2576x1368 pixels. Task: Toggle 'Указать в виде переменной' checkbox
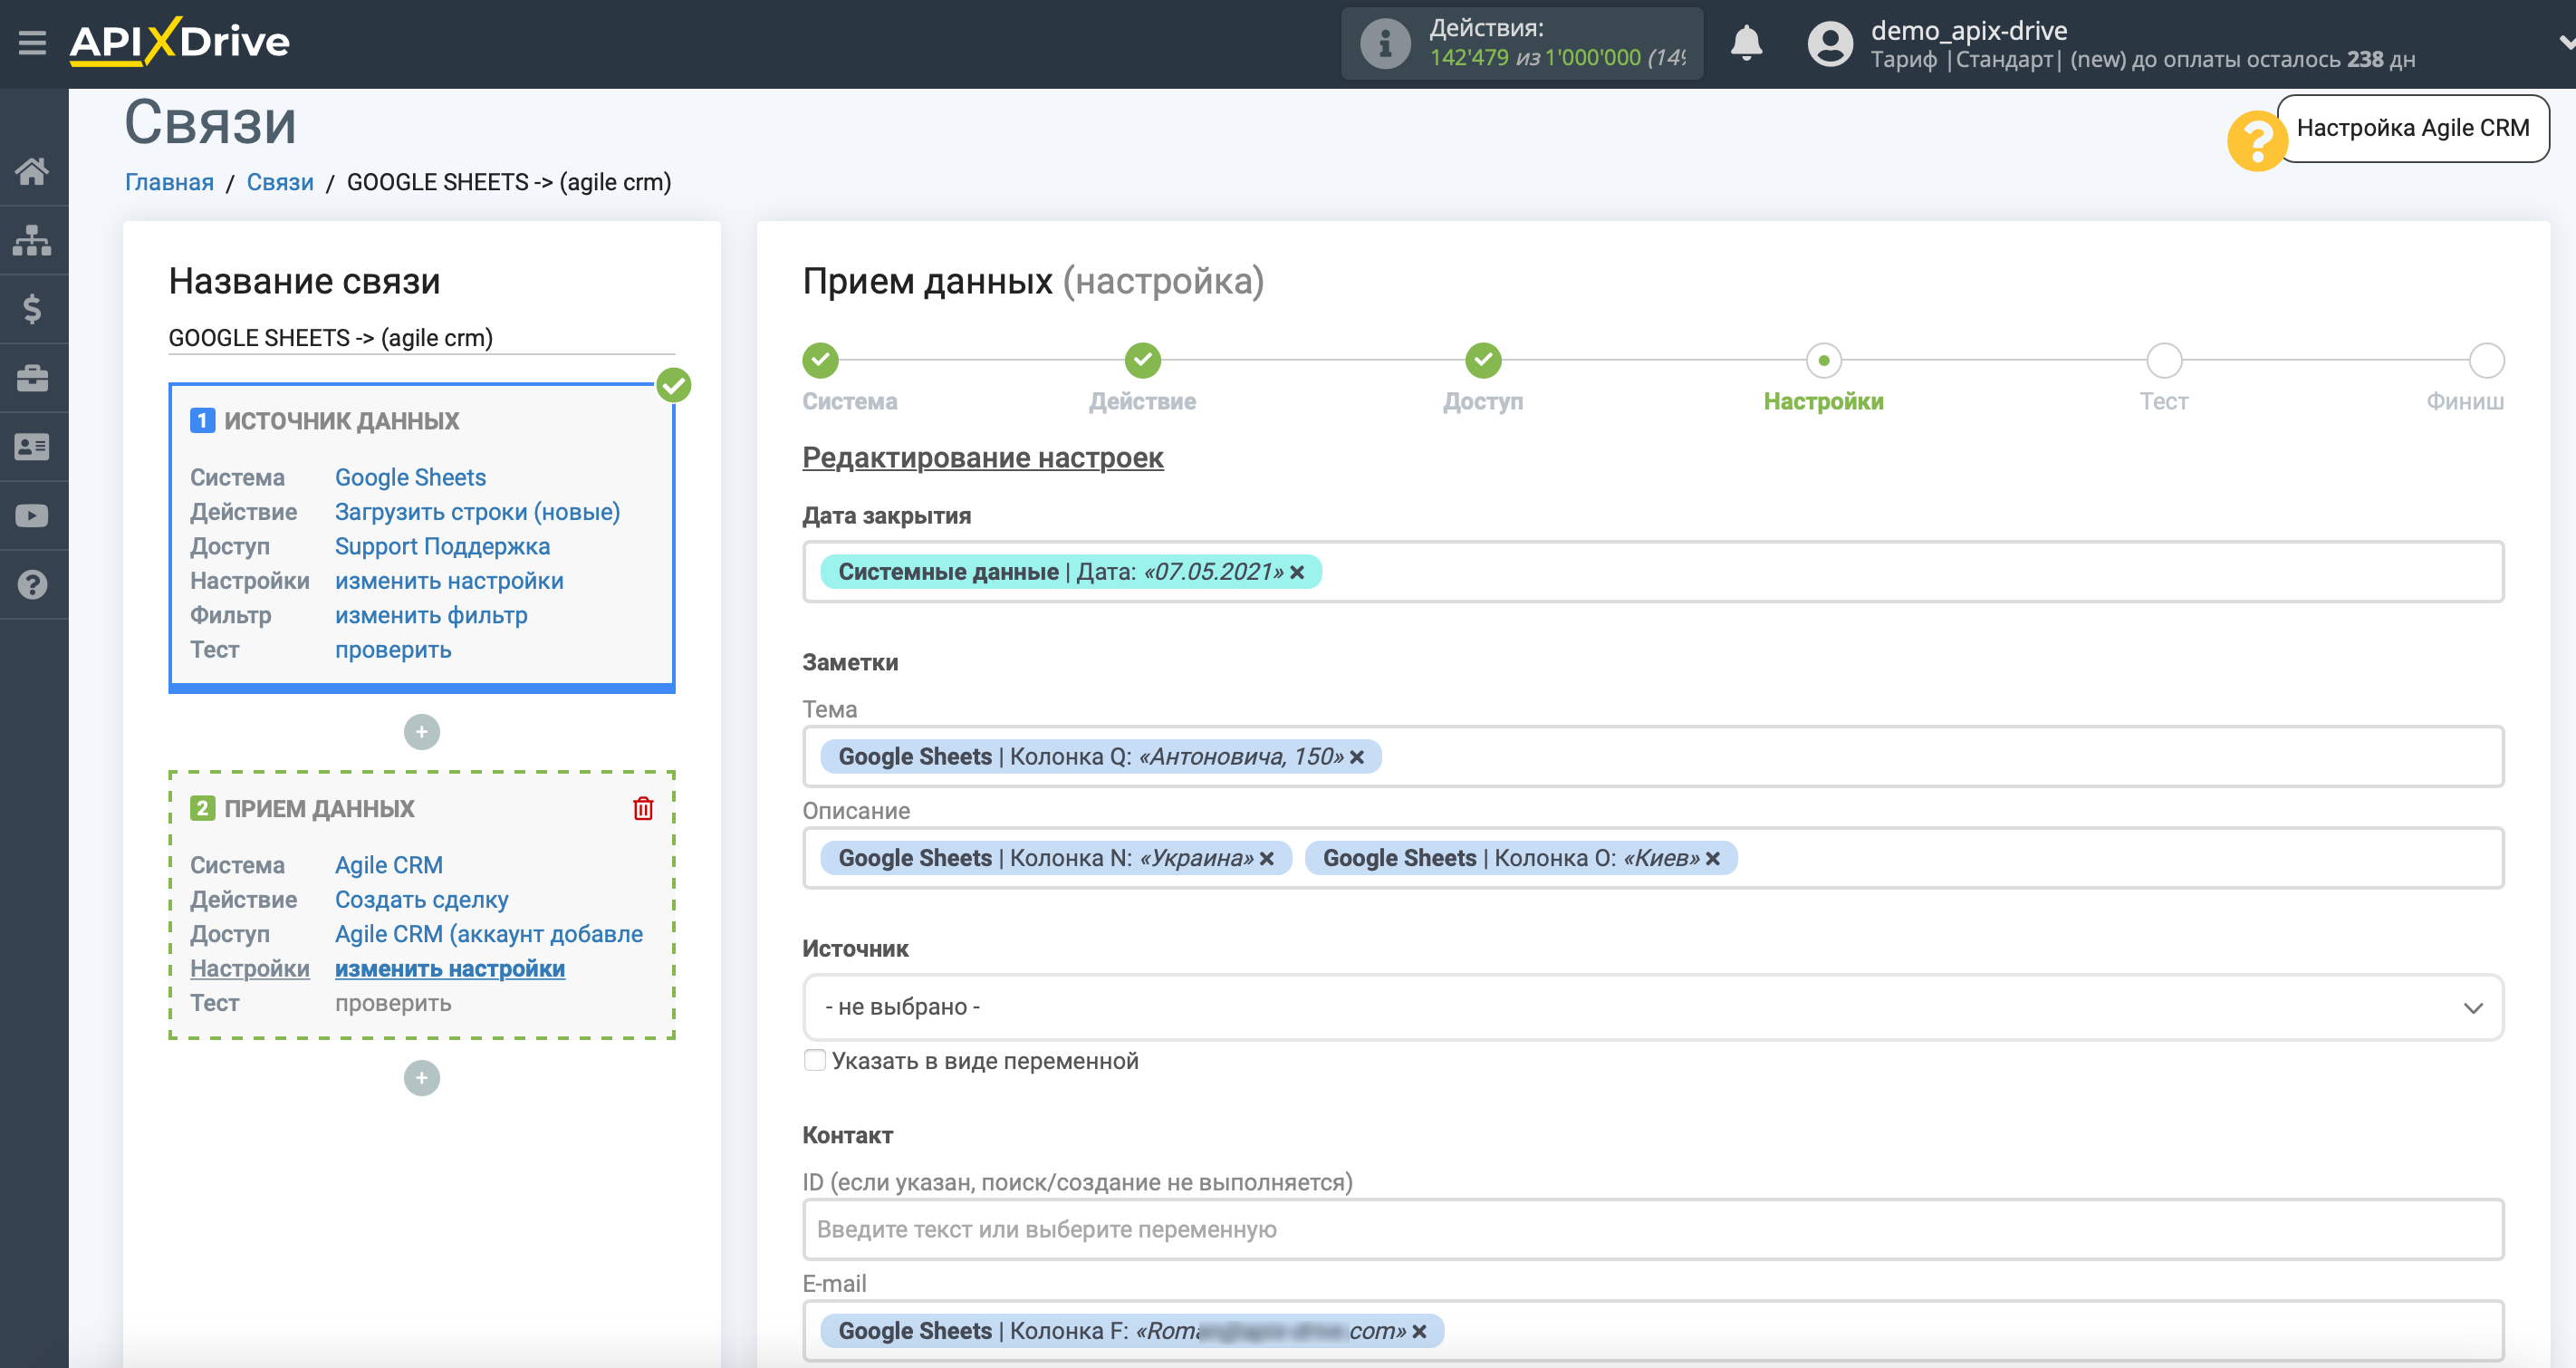coord(815,1061)
